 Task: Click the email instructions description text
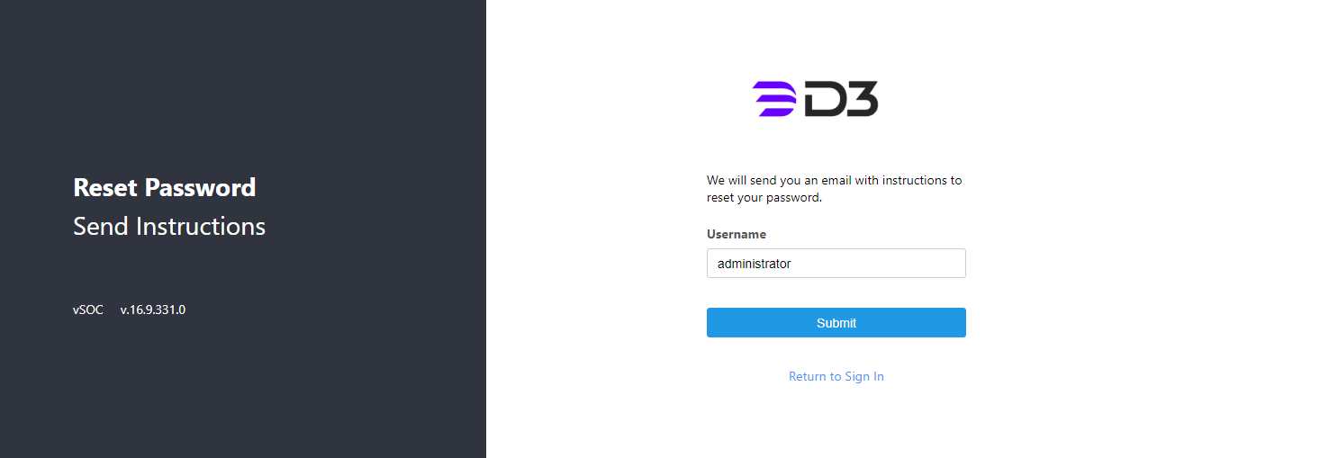[834, 189]
